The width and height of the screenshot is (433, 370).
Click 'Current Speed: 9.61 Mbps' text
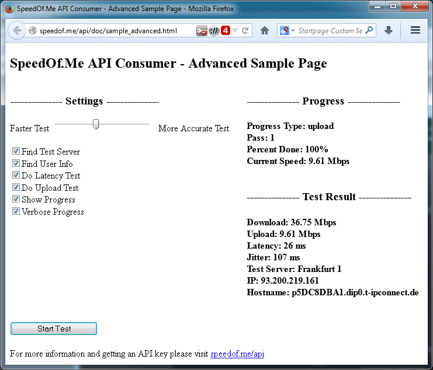[x=298, y=161]
